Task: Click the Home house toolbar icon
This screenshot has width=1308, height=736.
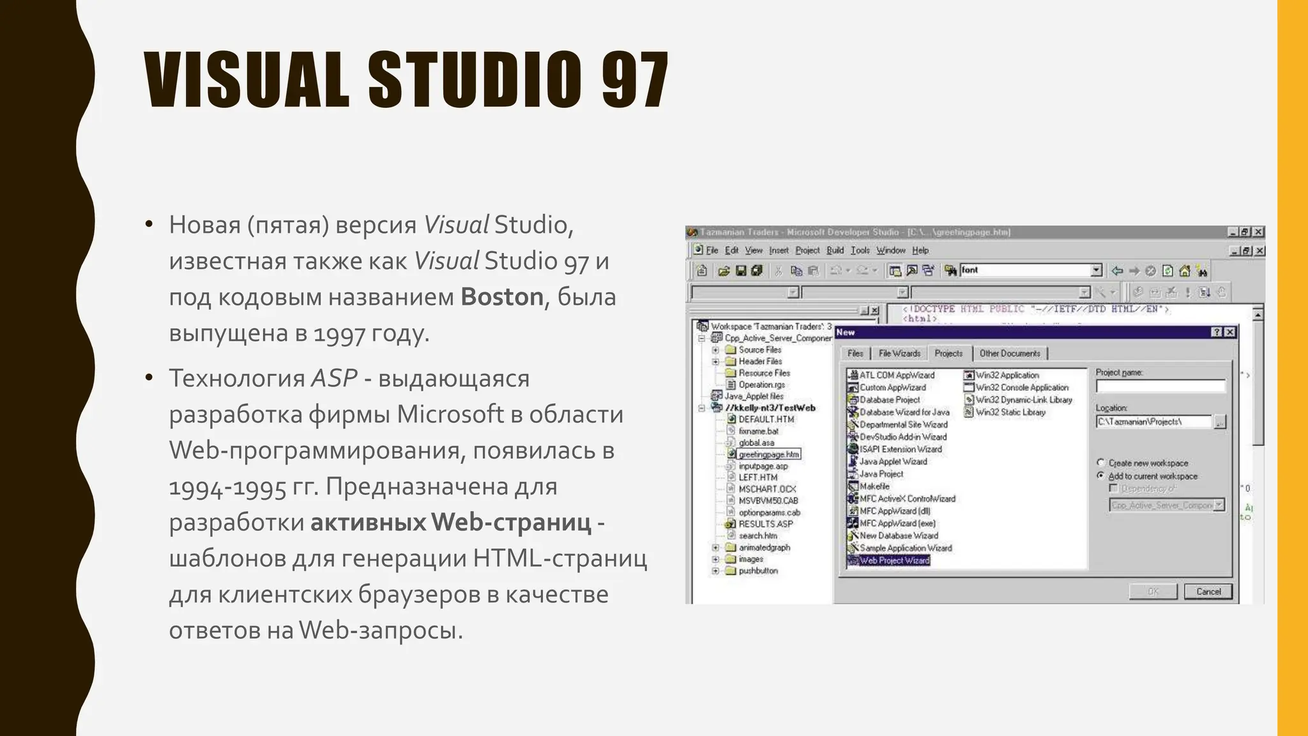Action: coord(1185,271)
